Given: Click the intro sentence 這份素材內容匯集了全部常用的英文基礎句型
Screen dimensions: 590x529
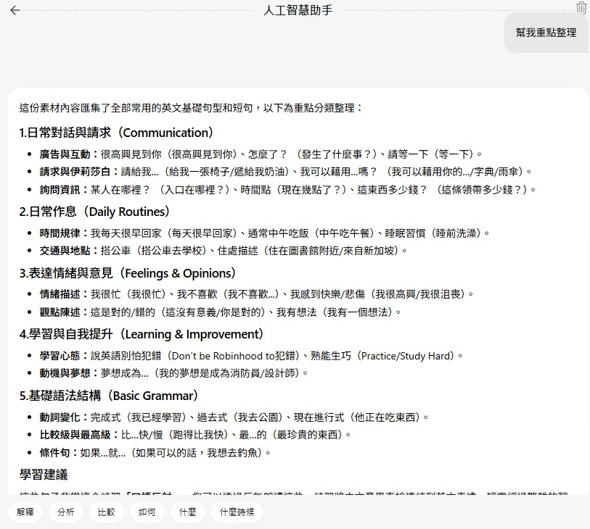Looking at the screenshot, I should 191,108.
